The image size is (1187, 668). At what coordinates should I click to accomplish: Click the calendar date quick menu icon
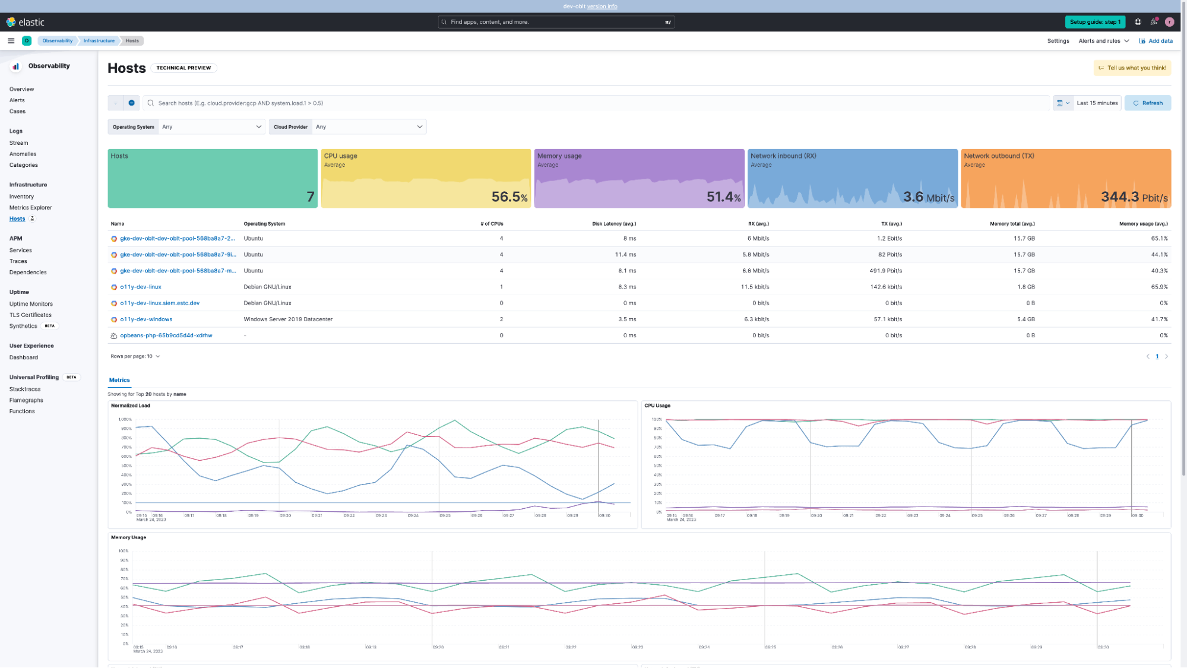[1063, 103]
